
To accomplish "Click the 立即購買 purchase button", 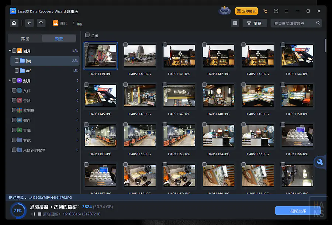I will [x=246, y=11].
